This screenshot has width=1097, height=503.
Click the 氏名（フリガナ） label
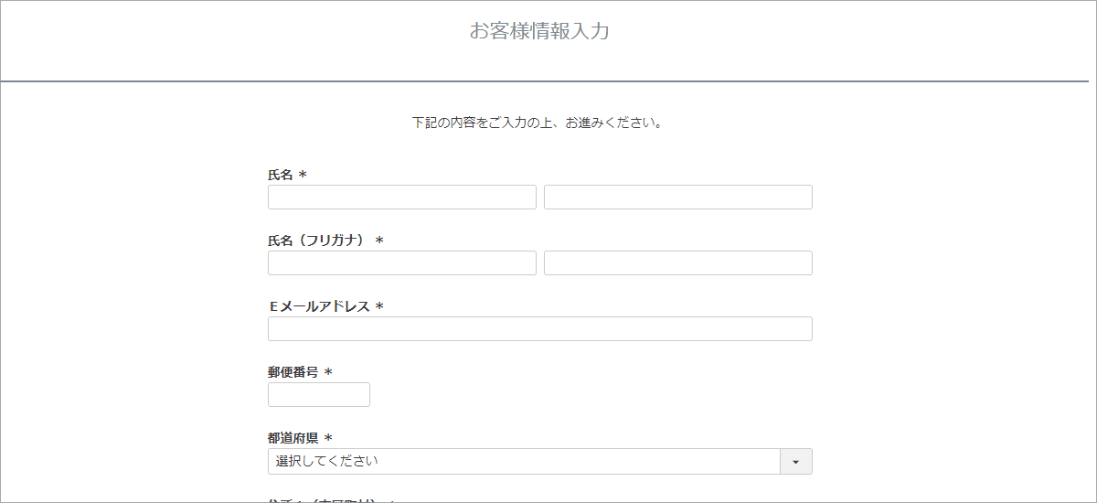coord(316,241)
